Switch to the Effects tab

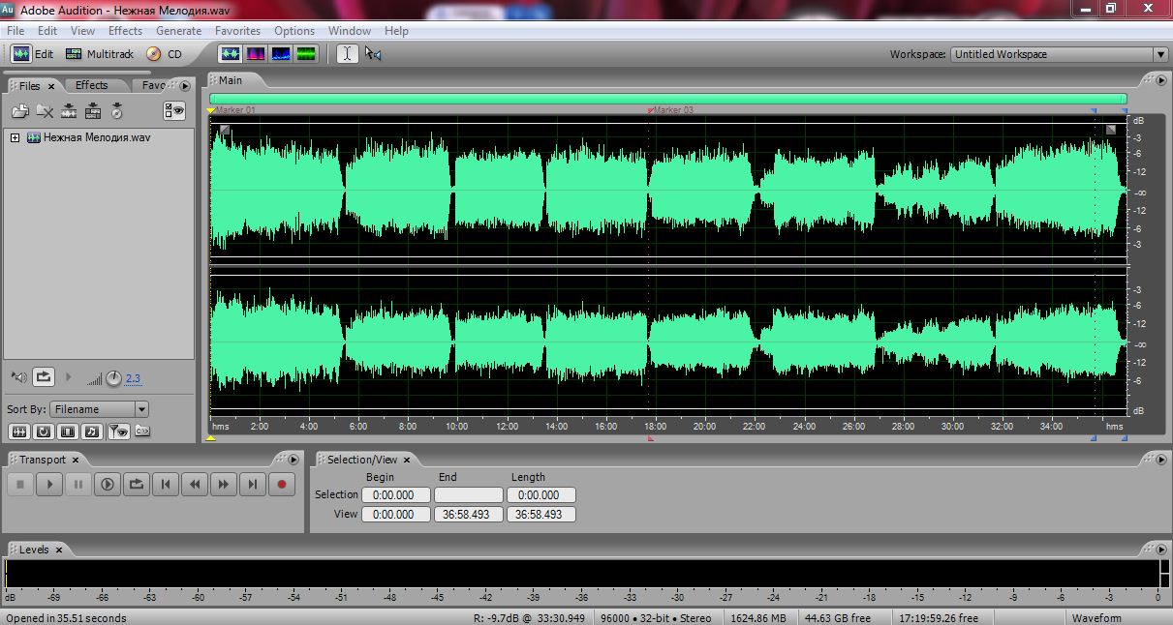pyautogui.click(x=92, y=85)
